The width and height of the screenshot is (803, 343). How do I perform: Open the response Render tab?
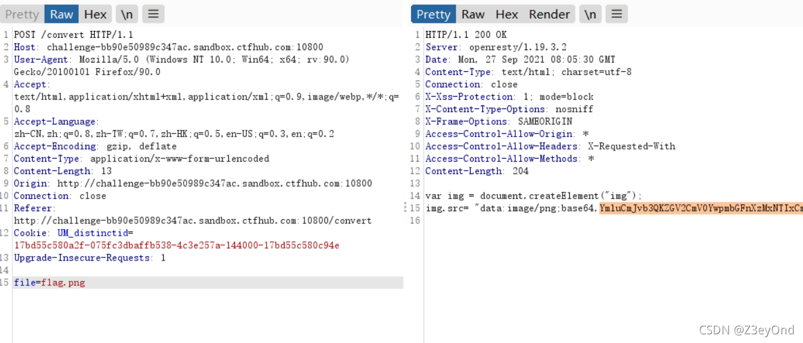point(549,14)
